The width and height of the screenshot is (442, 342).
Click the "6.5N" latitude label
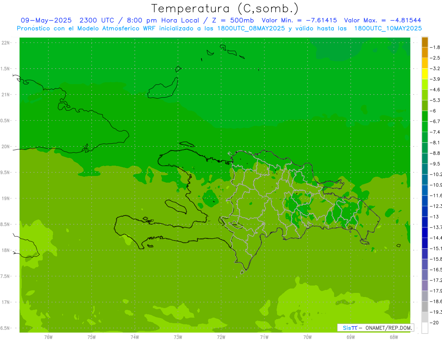pyautogui.click(x=6, y=328)
